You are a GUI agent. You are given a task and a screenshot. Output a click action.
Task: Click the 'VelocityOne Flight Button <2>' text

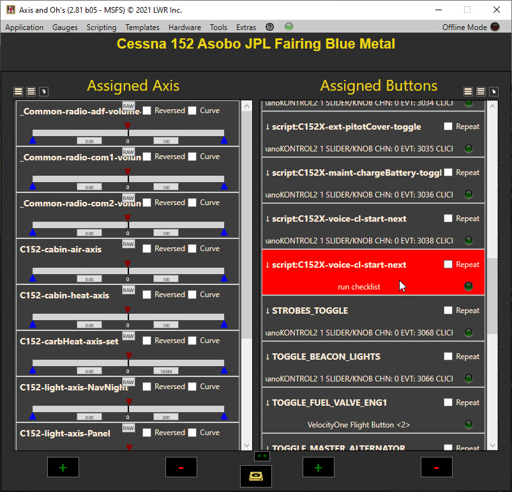(x=359, y=425)
